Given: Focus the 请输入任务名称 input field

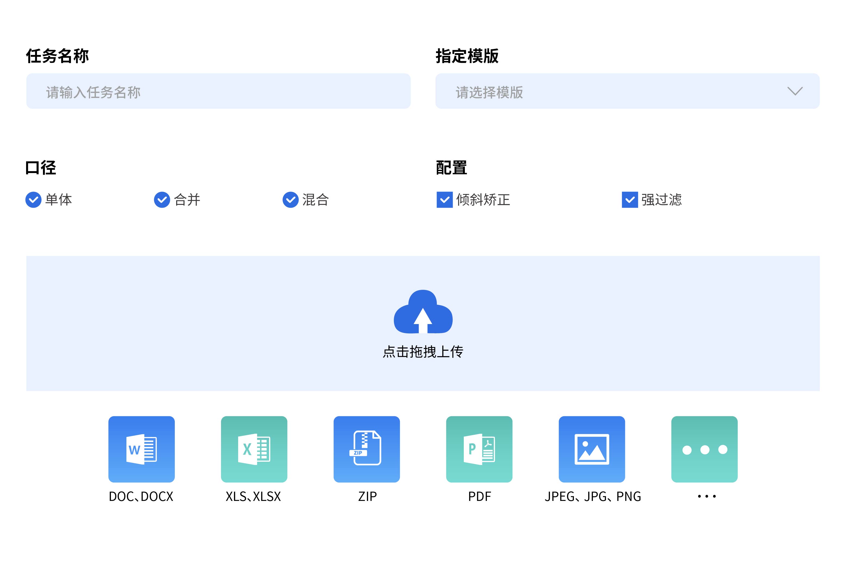Looking at the screenshot, I should 218,91.
